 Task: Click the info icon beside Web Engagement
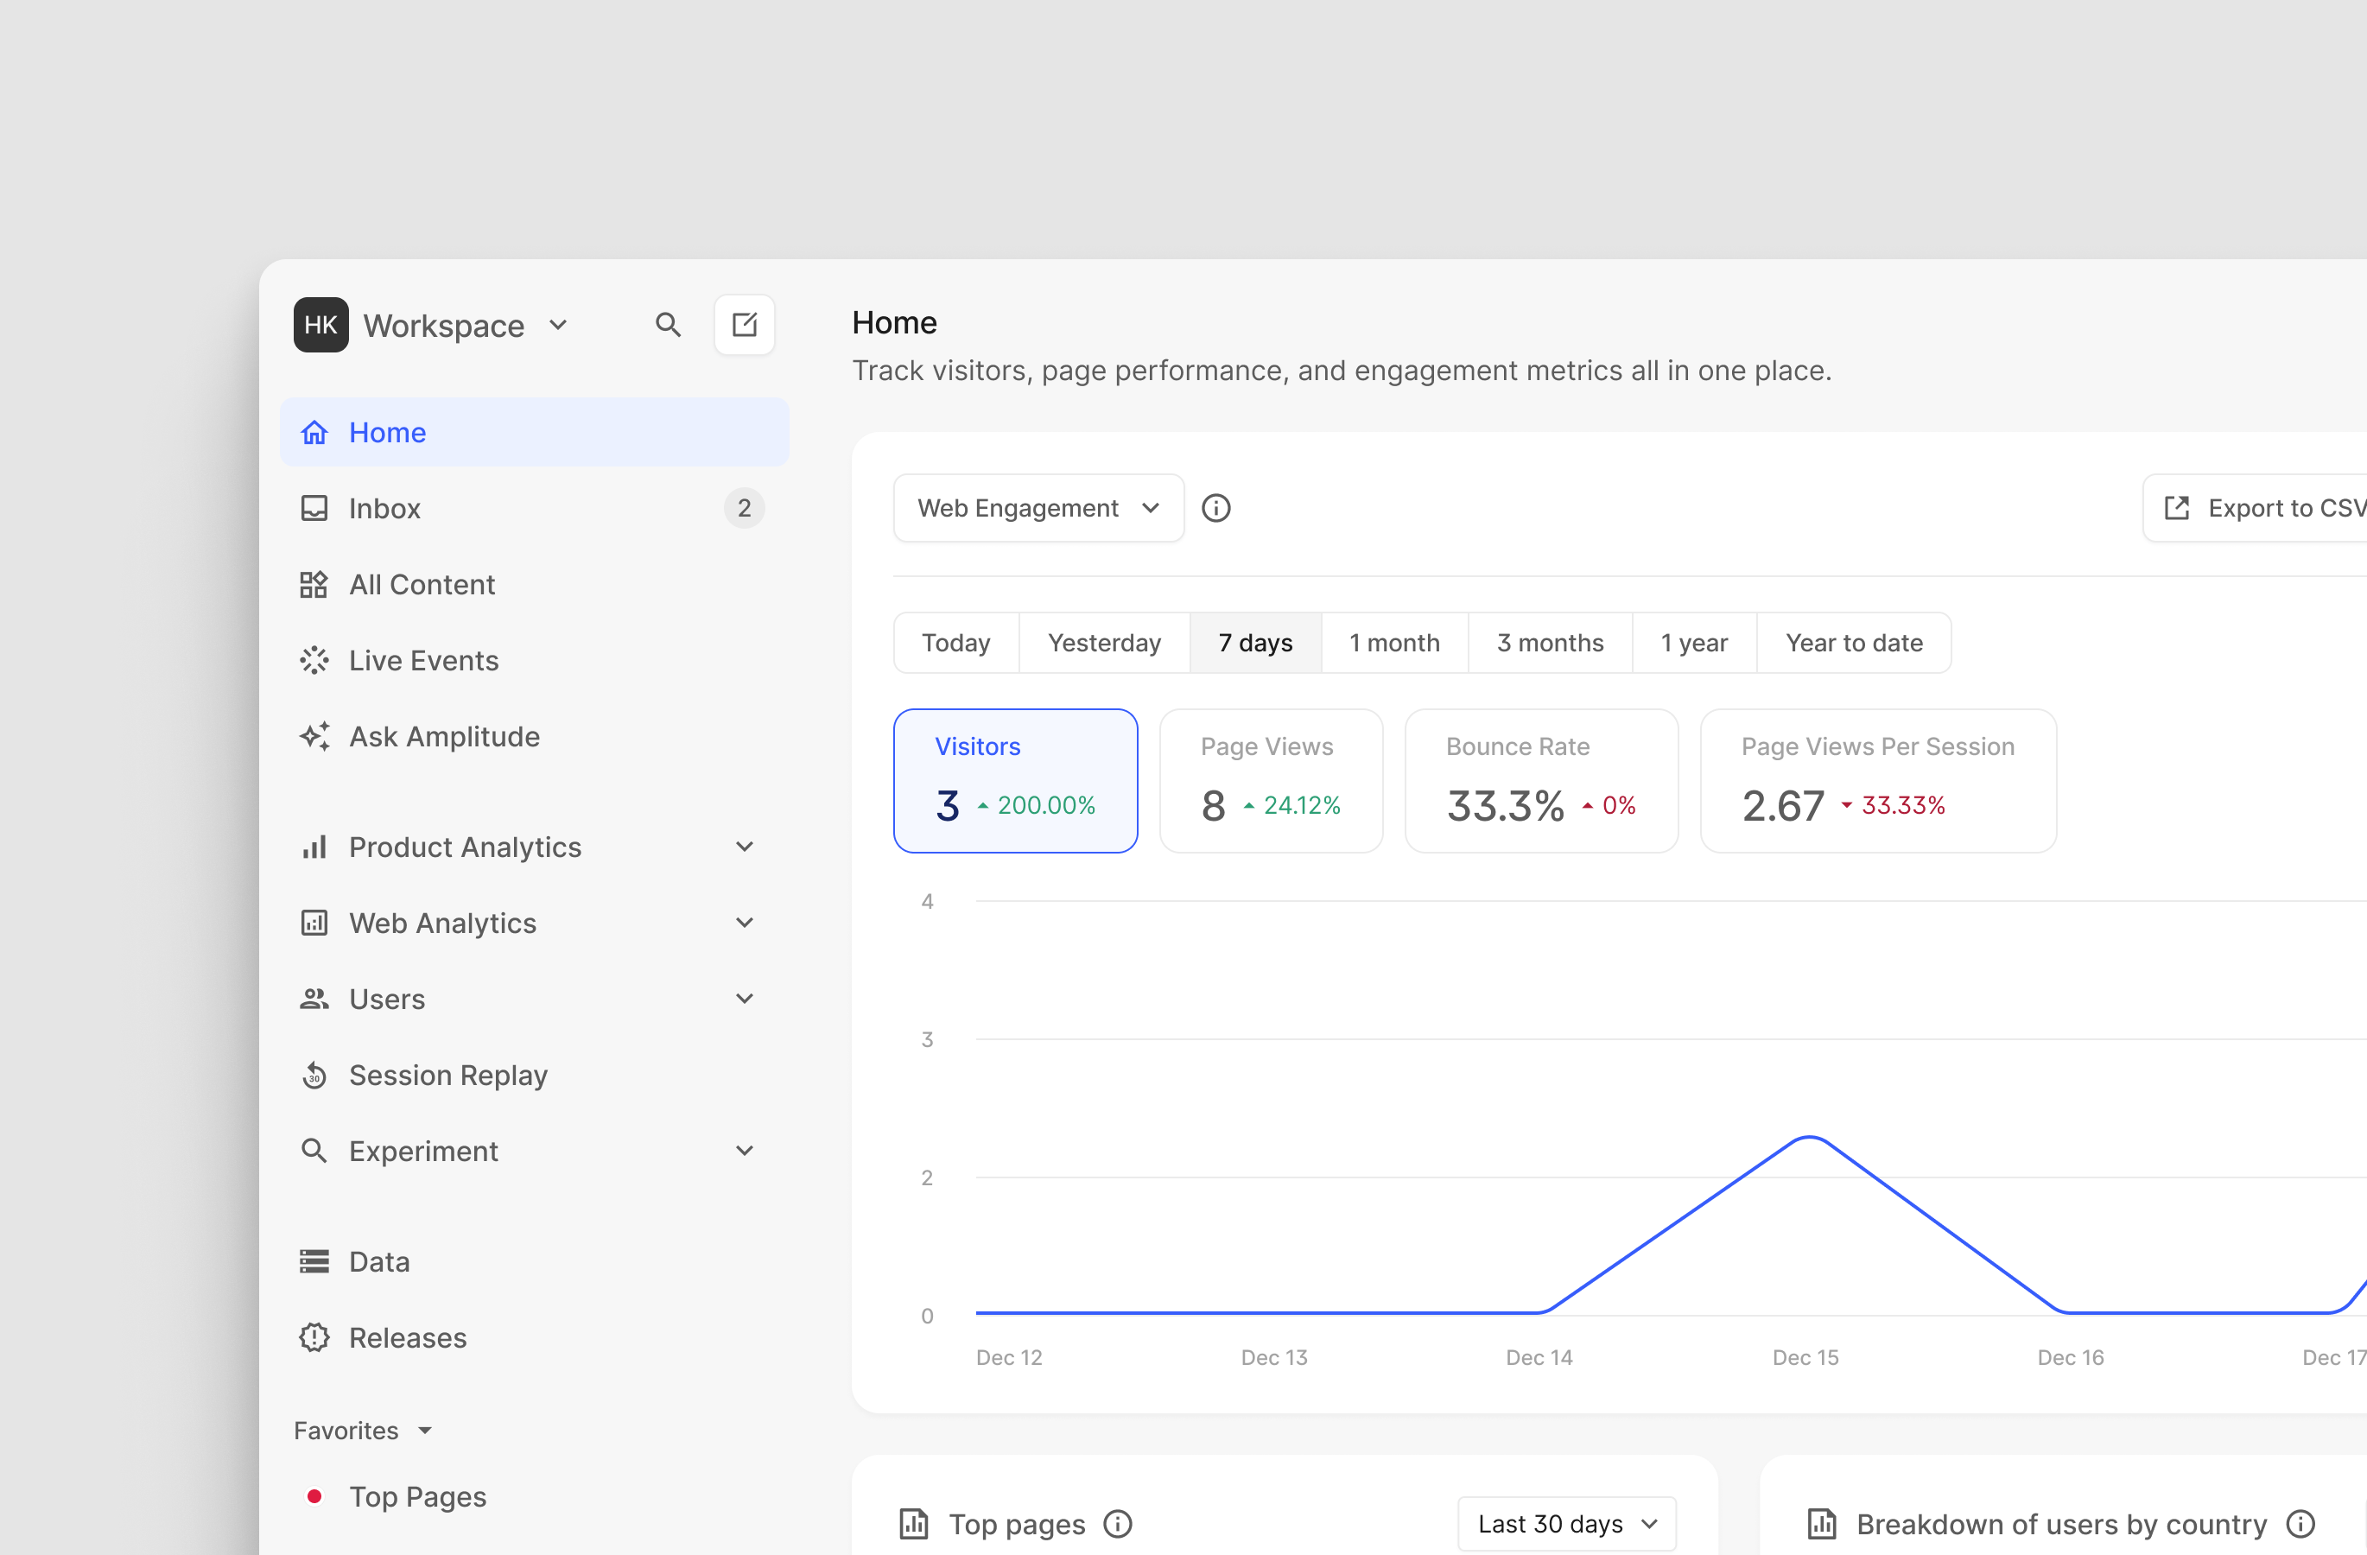[1216, 507]
